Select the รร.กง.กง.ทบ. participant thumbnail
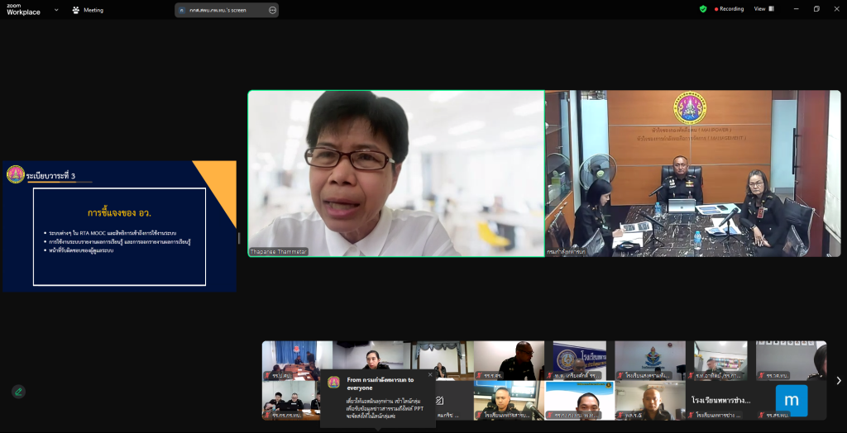Viewport: 847px width, 433px height. pyautogui.click(x=580, y=400)
